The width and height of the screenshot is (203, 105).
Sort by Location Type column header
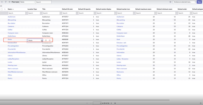32,9
